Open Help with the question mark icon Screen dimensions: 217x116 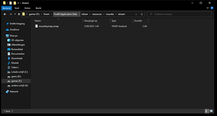point(212,8)
